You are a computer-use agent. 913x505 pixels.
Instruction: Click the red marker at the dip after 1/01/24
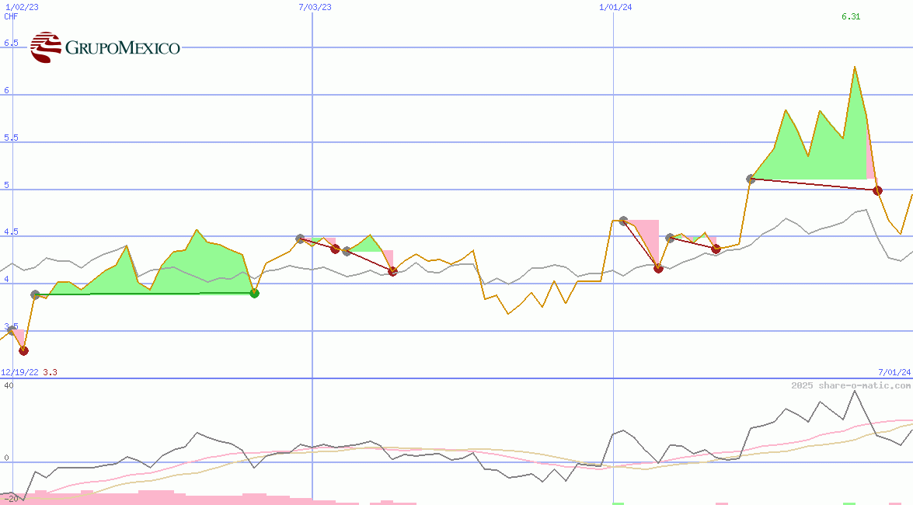[x=658, y=268]
